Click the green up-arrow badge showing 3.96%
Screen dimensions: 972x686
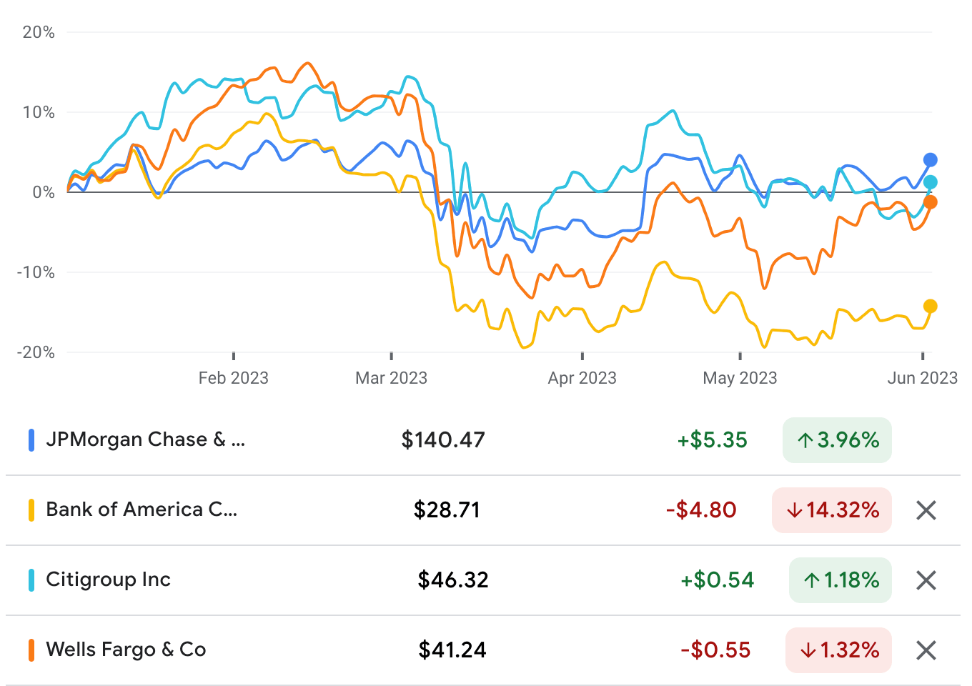coord(836,440)
